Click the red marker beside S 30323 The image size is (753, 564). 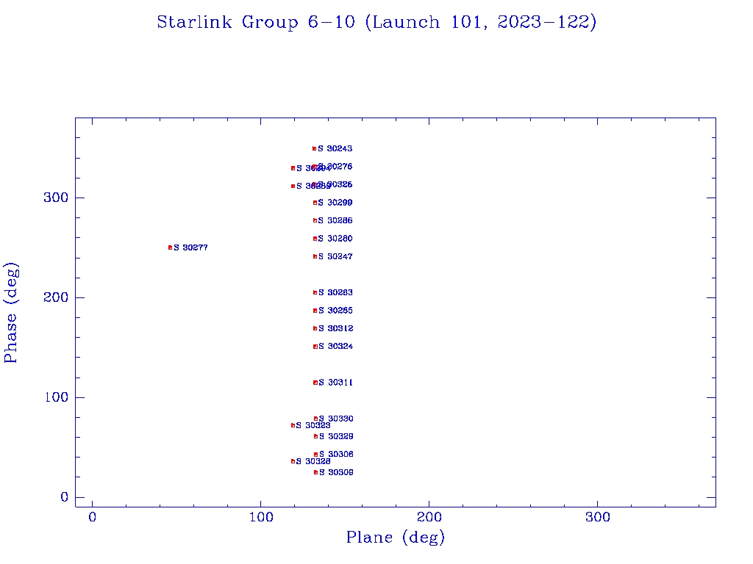point(293,425)
